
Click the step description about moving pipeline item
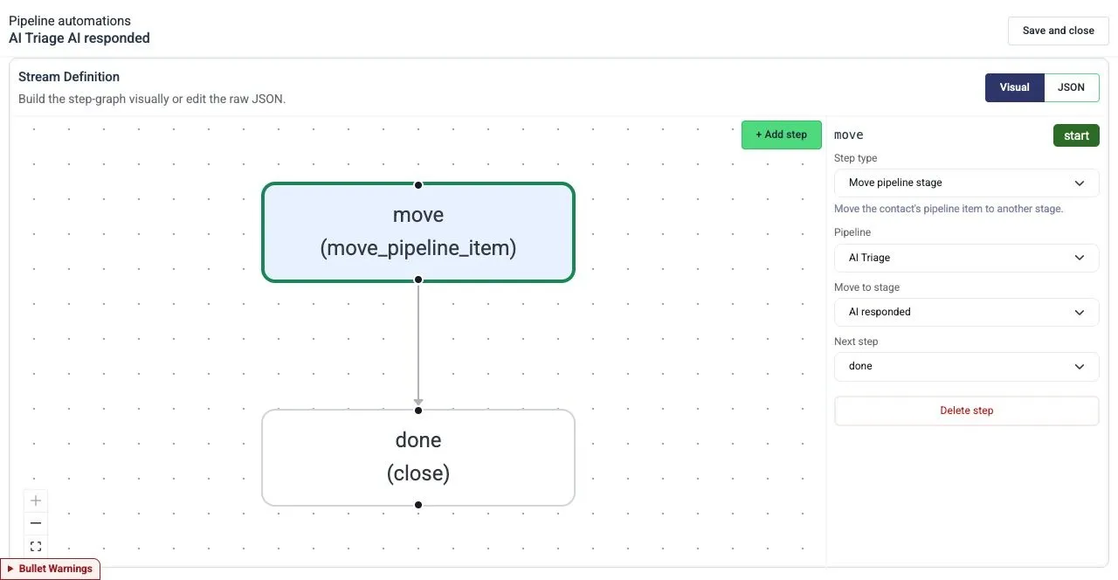tap(949, 209)
